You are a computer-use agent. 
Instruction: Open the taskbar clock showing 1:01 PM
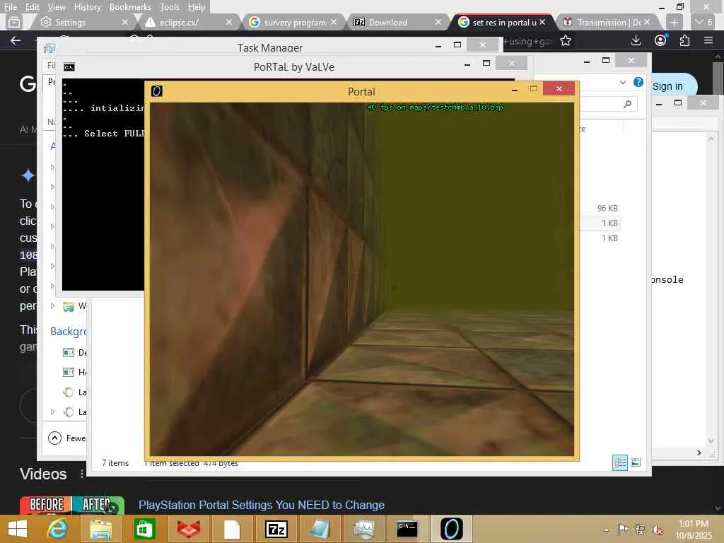click(694, 530)
